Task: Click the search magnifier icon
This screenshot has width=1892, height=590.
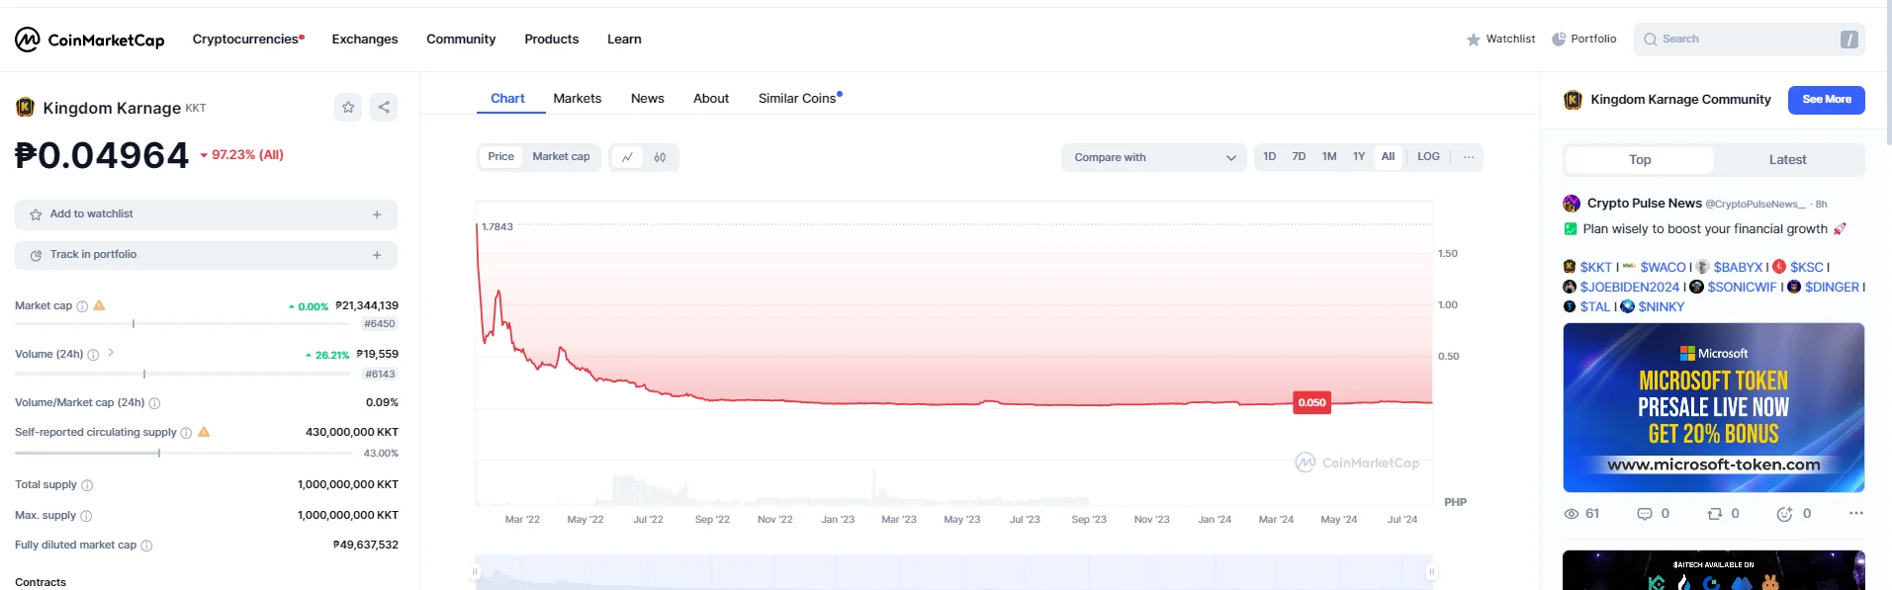Action: pyautogui.click(x=1651, y=40)
